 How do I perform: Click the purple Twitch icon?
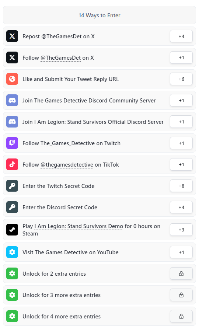tap(12, 143)
